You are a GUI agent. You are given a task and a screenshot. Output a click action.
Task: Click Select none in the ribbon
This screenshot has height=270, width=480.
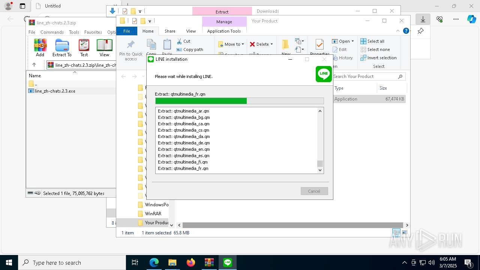[x=375, y=49]
